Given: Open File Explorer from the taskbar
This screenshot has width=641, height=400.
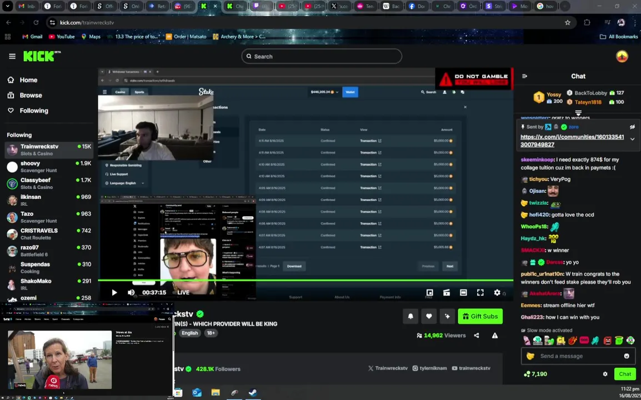Looking at the screenshot, I should [x=216, y=393].
